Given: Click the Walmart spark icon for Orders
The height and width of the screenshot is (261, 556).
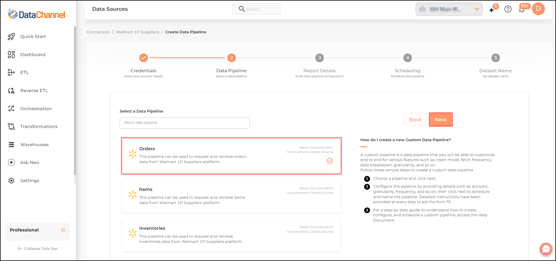Looking at the screenshot, I should point(132,154).
